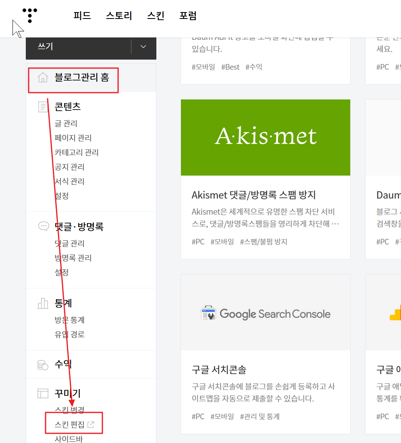The image size is (401, 443).
Task: Click #모바일 tag beside #Best
Action: click(204, 67)
